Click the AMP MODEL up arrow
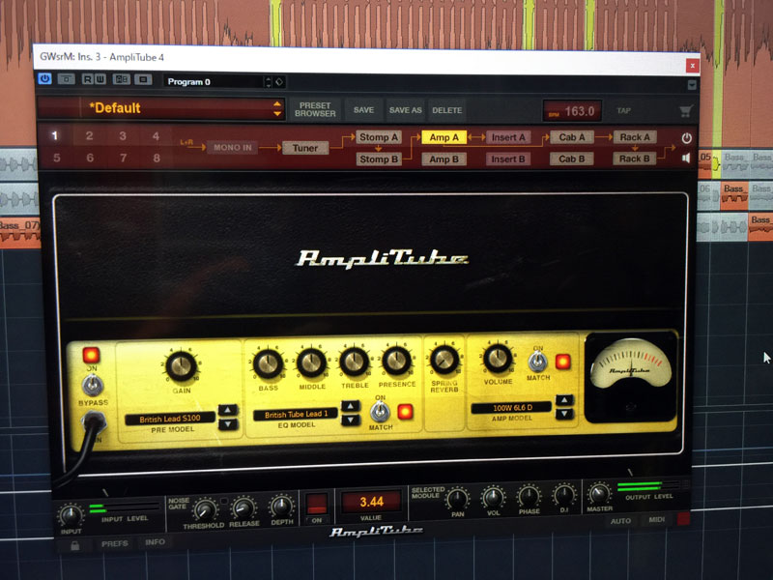The image size is (773, 580). 564,399
